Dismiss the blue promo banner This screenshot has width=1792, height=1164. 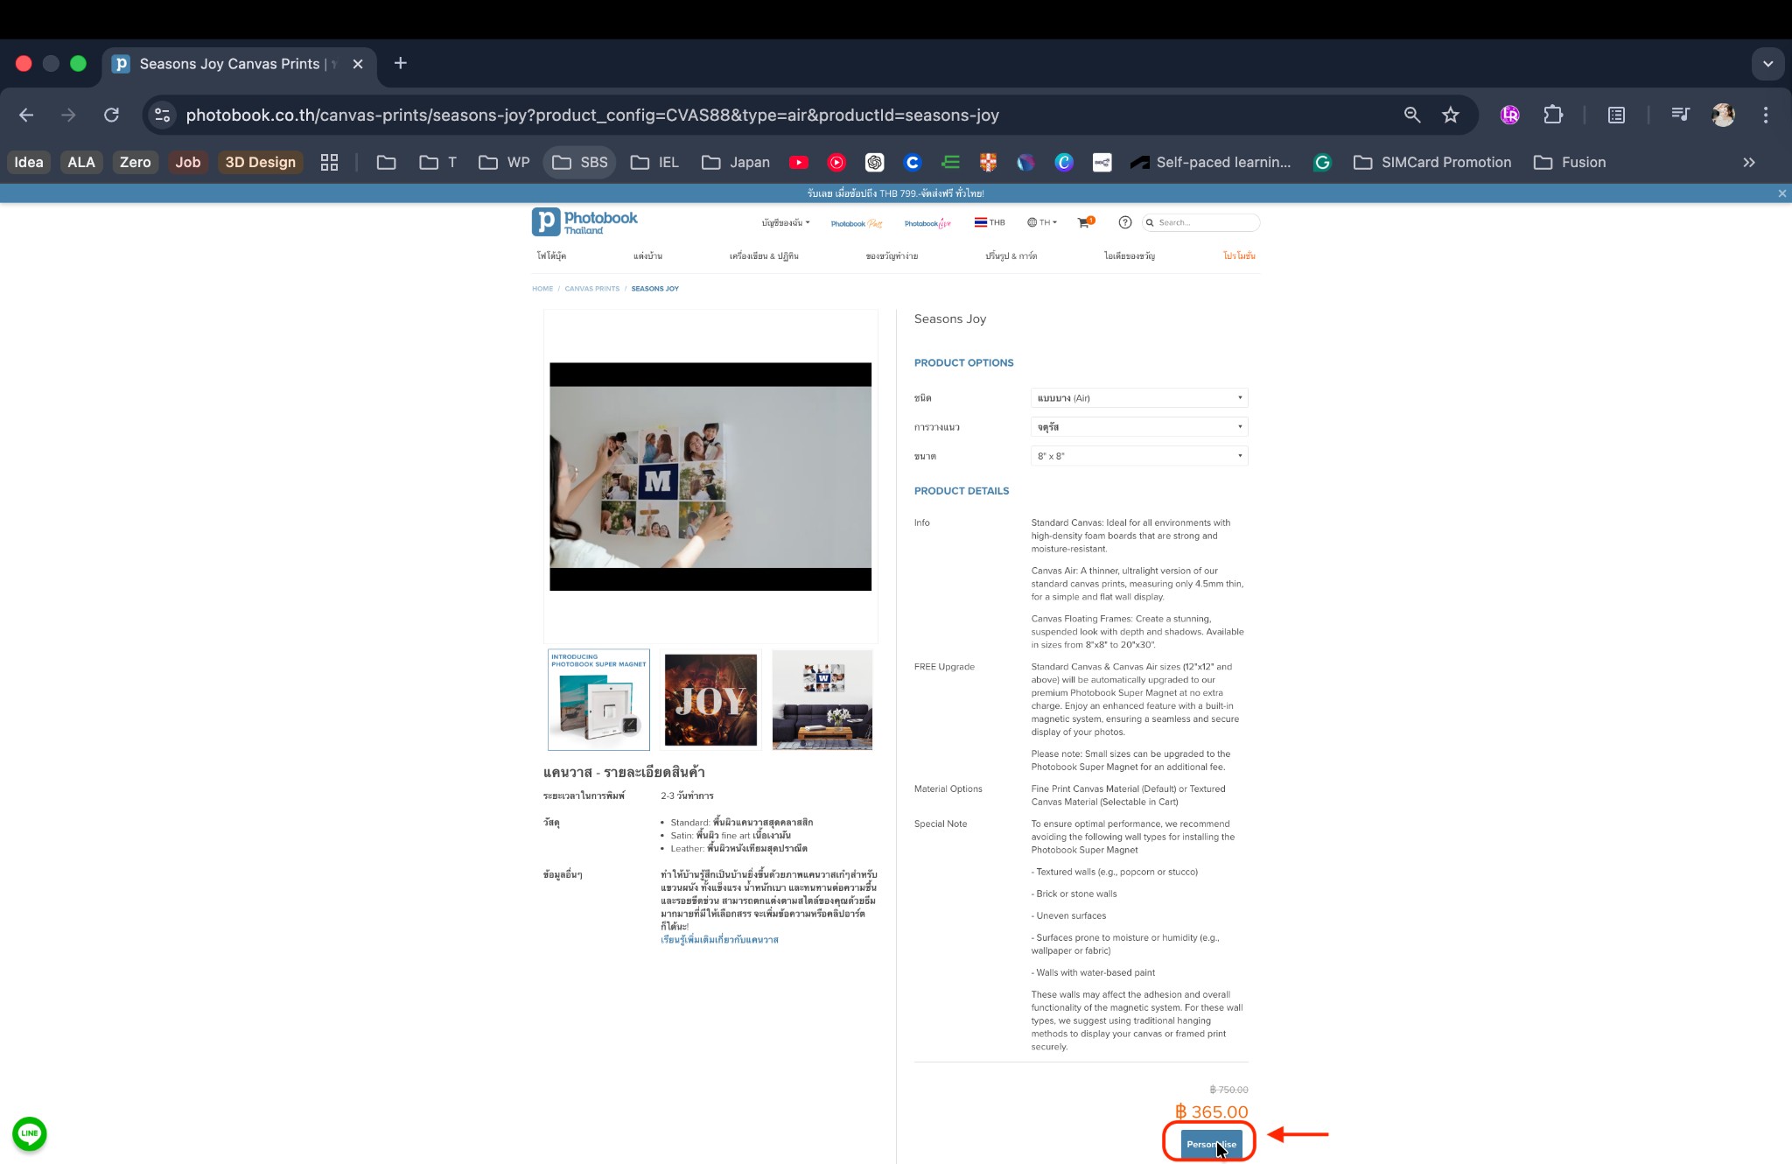coord(1782,193)
